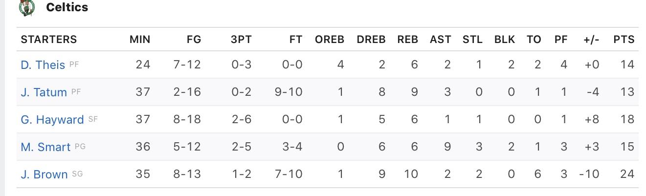Image resolution: width=646 pixels, height=196 pixels.
Task: Open J. Brown player link
Action: pos(45,174)
